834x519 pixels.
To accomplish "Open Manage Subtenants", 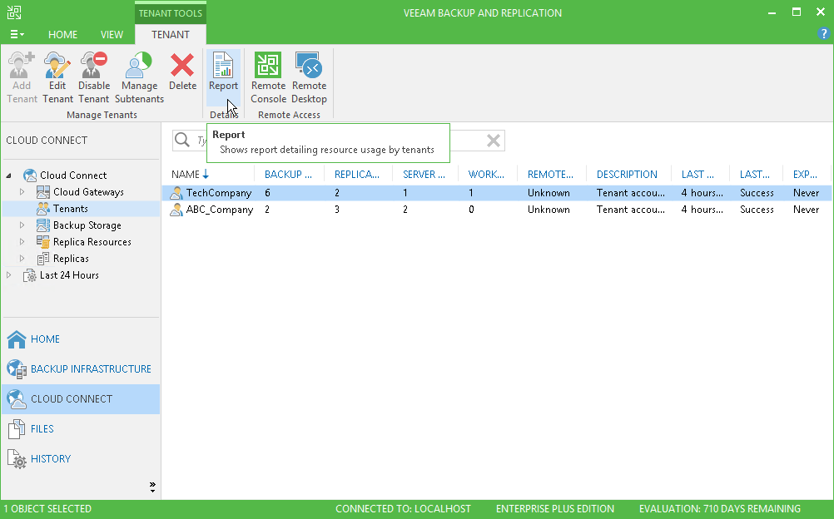I will click(139, 77).
